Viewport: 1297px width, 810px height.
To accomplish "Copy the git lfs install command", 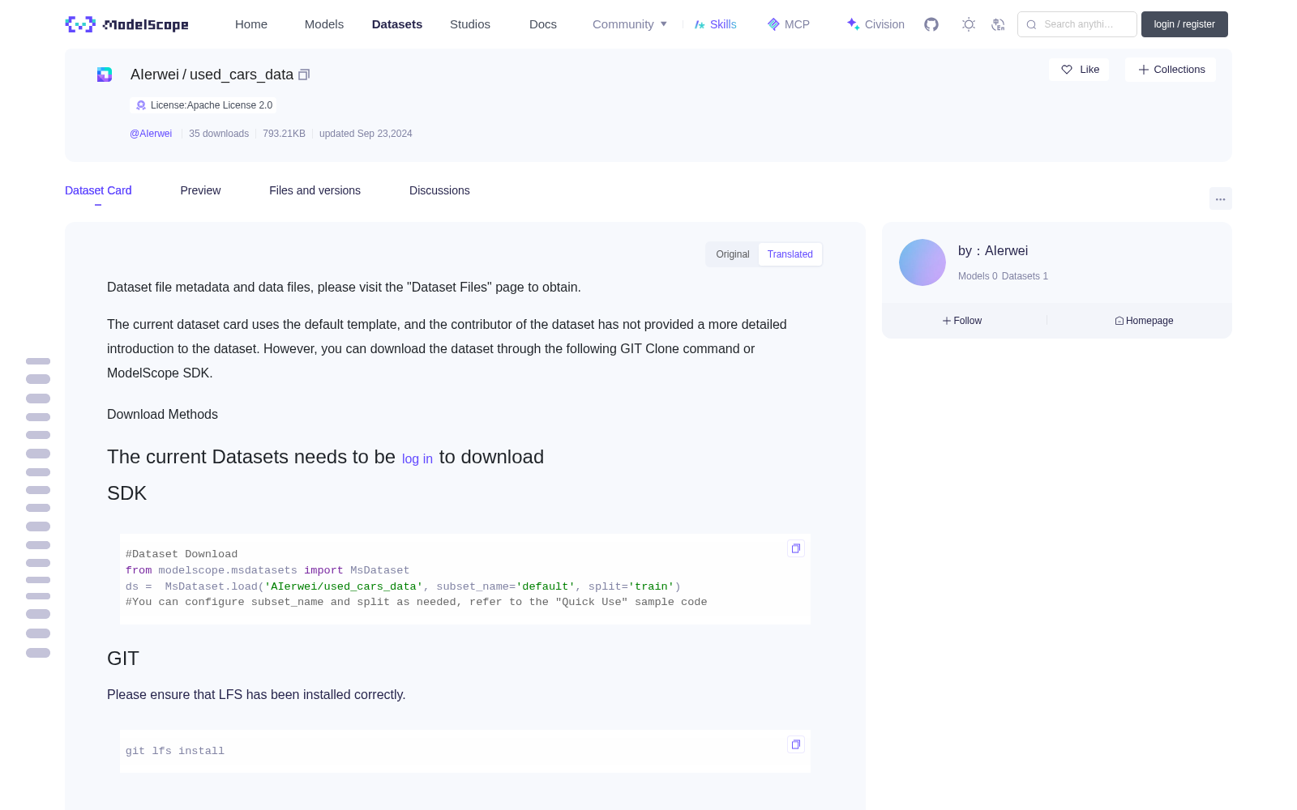I will point(796,744).
